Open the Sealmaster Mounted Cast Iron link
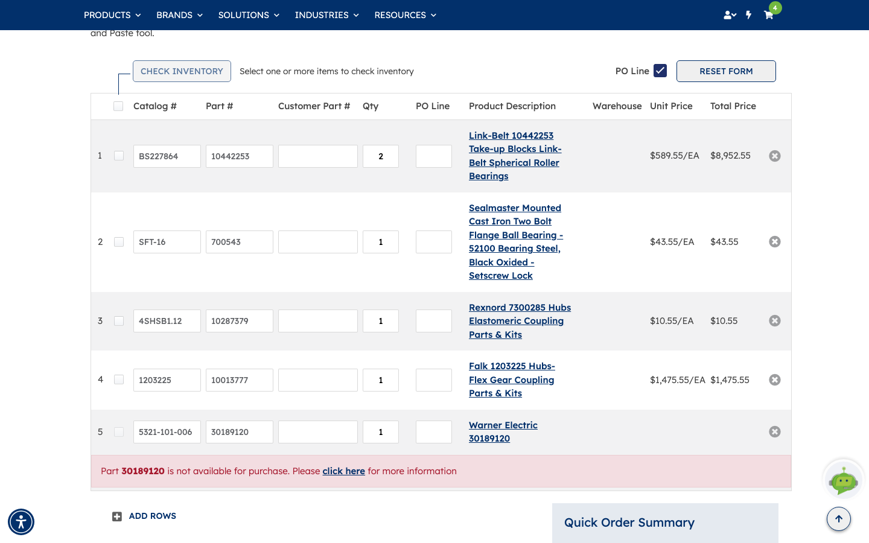 (x=516, y=242)
